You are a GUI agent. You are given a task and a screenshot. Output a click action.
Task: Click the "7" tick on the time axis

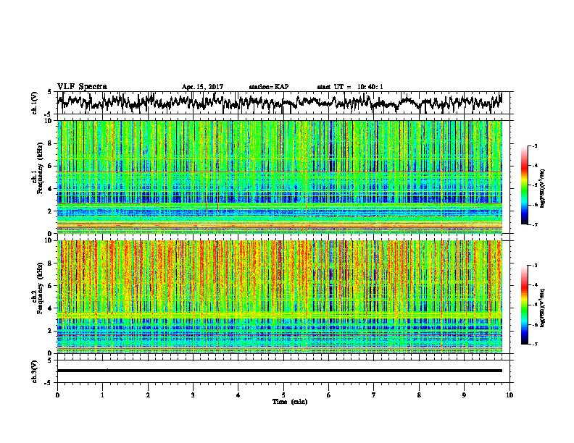coord(374,395)
